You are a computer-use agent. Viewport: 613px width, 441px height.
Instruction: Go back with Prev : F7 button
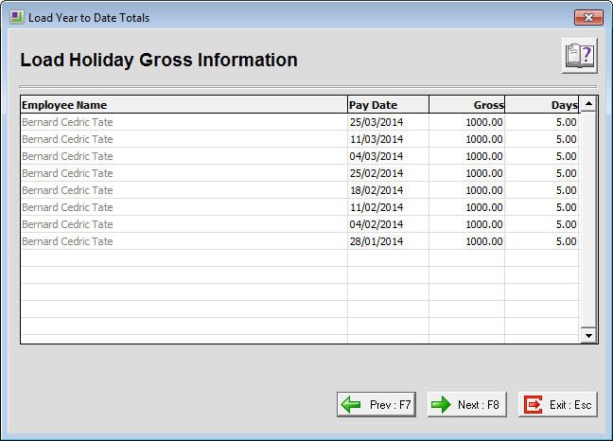[377, 404]
